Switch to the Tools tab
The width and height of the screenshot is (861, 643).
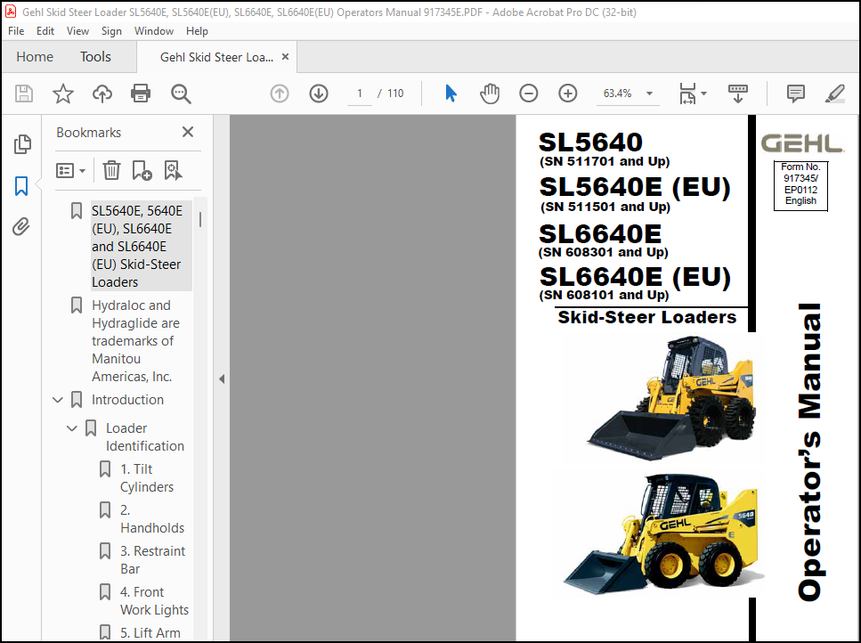pyautogui.click(x=95, y=57)
